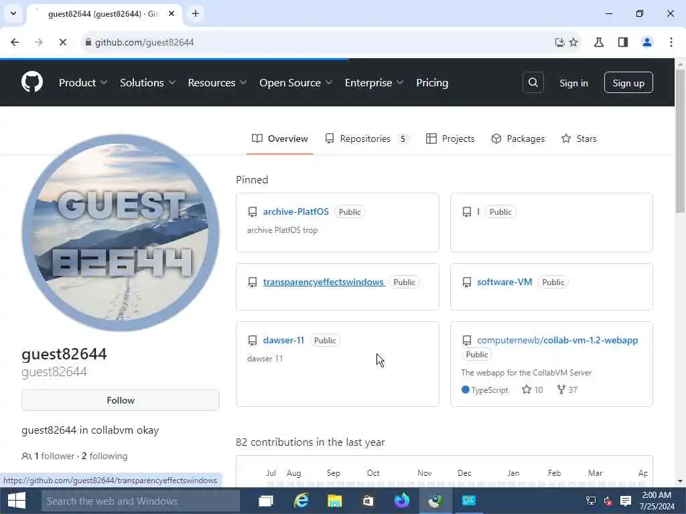
Task: Switch to the Stars tab
Action: pyautogui.click(x=578, y=139)
